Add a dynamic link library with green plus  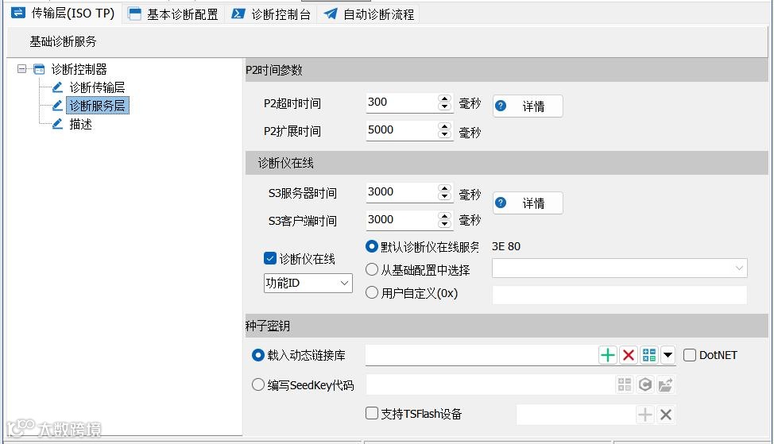point(608,355)
